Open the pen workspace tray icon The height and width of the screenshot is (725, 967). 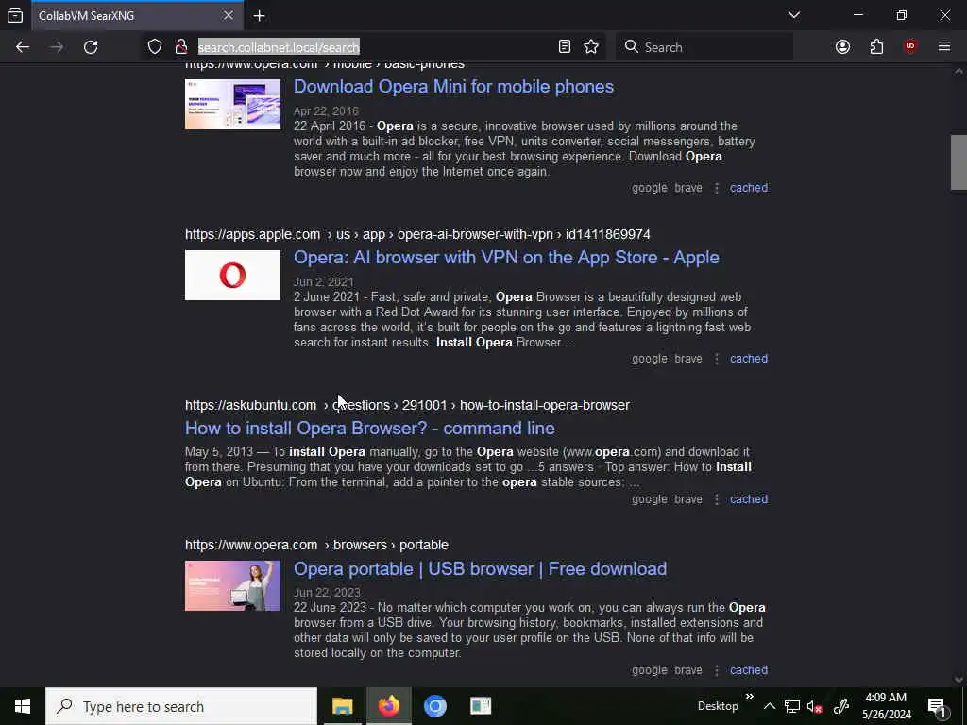841,706
